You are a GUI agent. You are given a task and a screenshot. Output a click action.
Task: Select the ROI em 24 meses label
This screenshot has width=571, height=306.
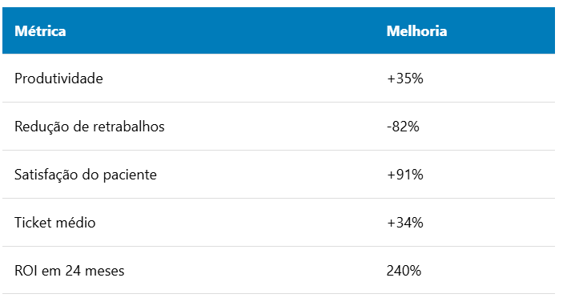click(x=70, y=271)
